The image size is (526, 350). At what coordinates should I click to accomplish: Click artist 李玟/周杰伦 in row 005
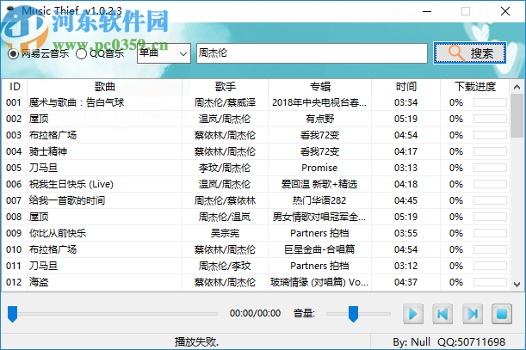(x=225, y=168)
